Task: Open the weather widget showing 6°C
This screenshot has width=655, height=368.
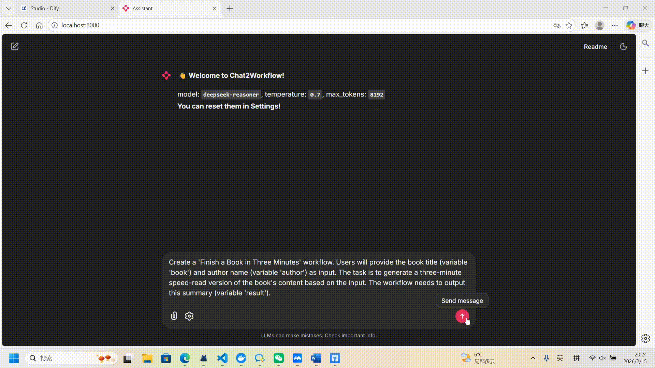Action: (478, 358)
